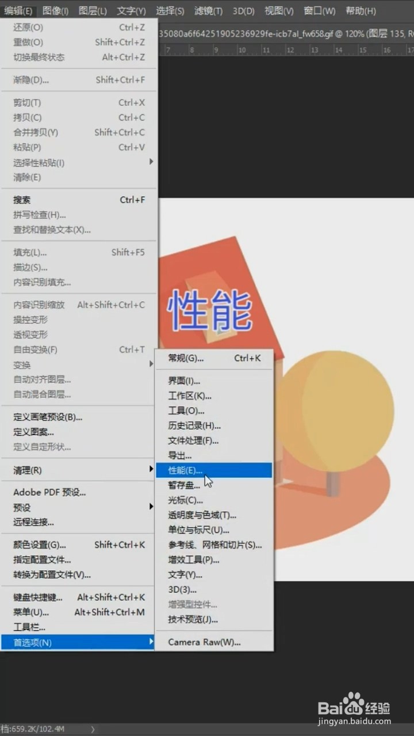Open the 图像(I) menu
The width and height of the screenshot is (414, 736).
(55, 11)
